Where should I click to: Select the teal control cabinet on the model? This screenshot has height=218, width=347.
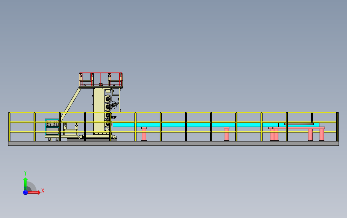pyautogui.click(x=52, y=127)
